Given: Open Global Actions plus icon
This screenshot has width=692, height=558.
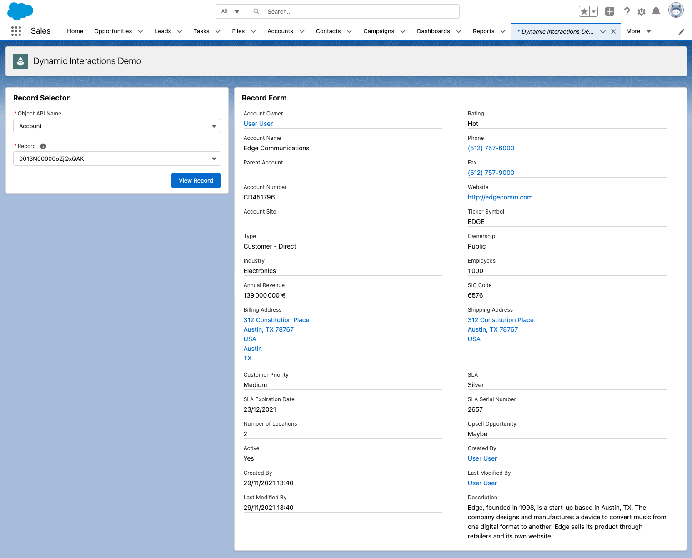Looking at the screenshot, I should coord(610,11).
